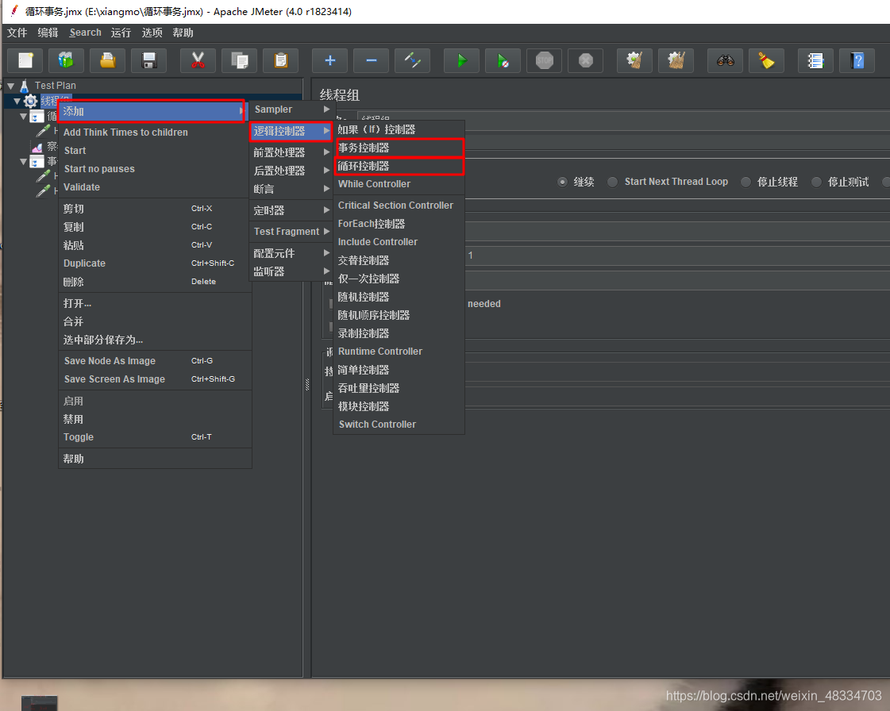This screenshot has width=890, height=711.
Task: Select the Start Next Thread Loop radio button
Action: click(x=612, y=183)
